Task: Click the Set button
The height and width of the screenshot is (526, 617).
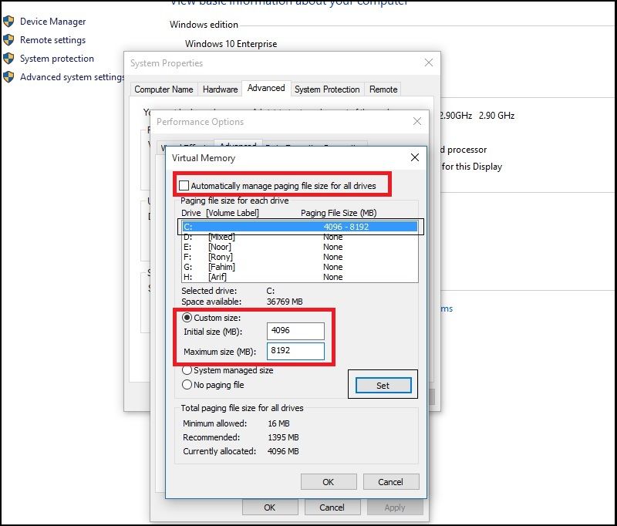Action: (x=383, y=386)
